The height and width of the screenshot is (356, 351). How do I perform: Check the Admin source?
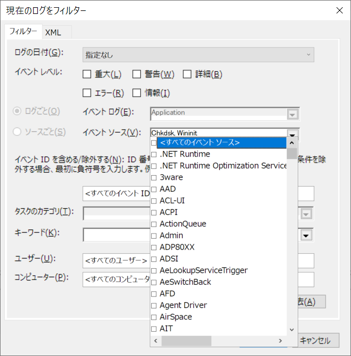coord(154,236)
